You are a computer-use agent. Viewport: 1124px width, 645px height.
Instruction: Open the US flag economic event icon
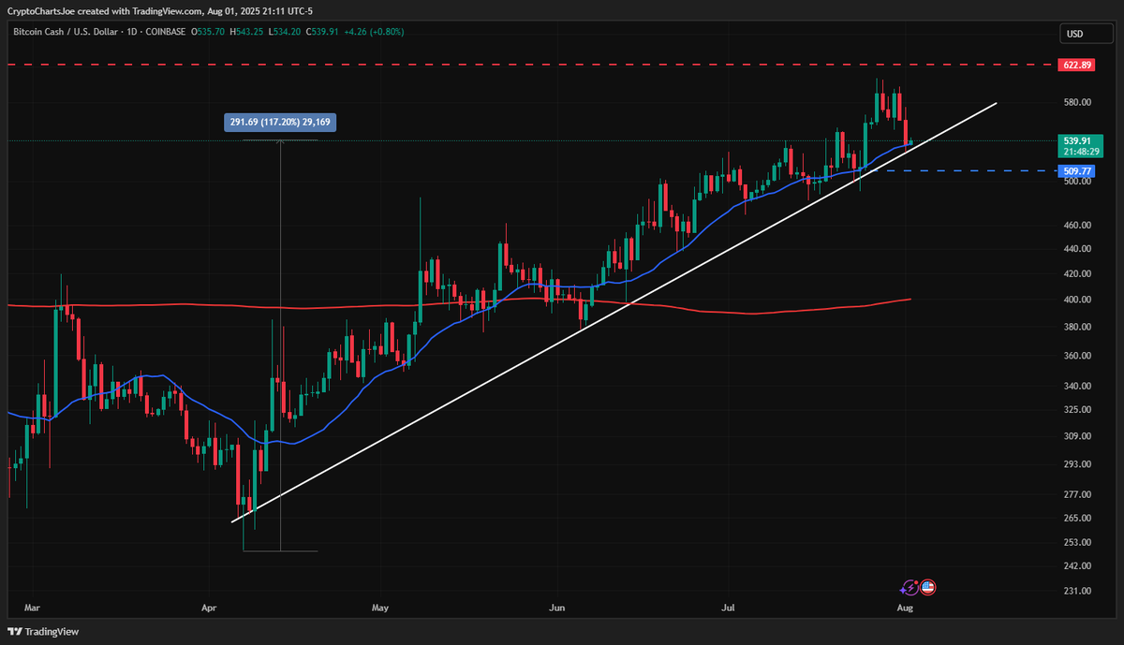927,588
